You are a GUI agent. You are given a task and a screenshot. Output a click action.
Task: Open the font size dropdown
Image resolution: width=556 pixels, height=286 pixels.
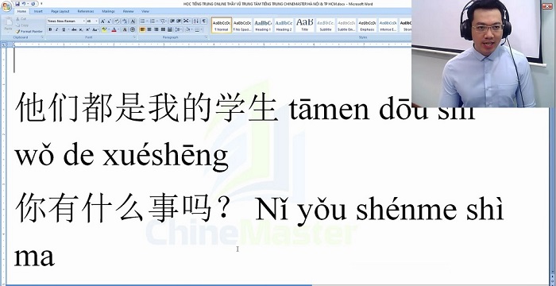96,21
